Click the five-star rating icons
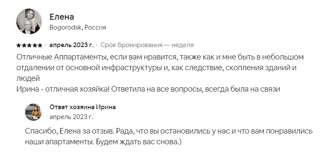 pos(30,45)
